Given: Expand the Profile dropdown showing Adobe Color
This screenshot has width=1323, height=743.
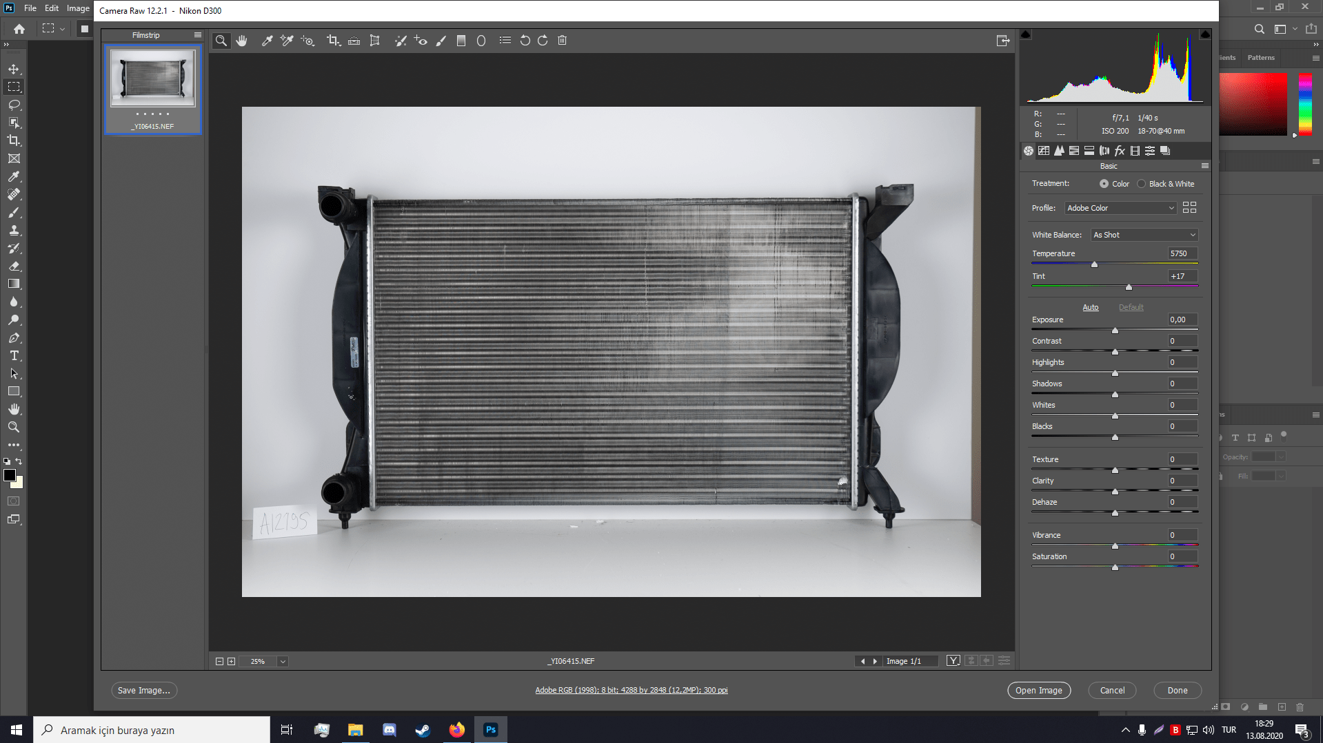Looking at the screenshot, I should (1120, 208).
